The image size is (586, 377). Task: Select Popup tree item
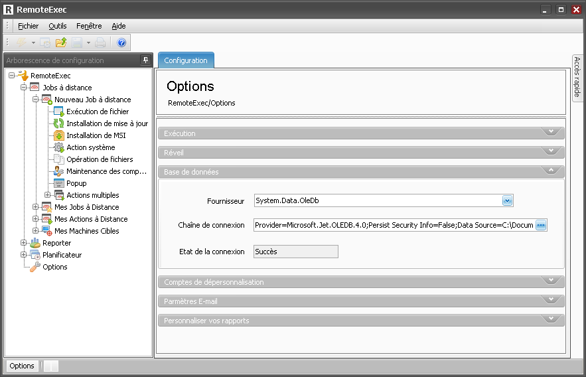click(x=76, y=183)
